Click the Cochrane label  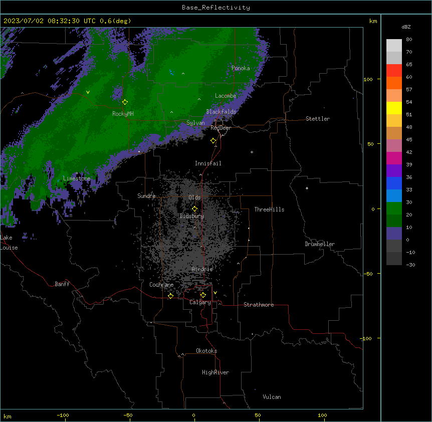161,285
